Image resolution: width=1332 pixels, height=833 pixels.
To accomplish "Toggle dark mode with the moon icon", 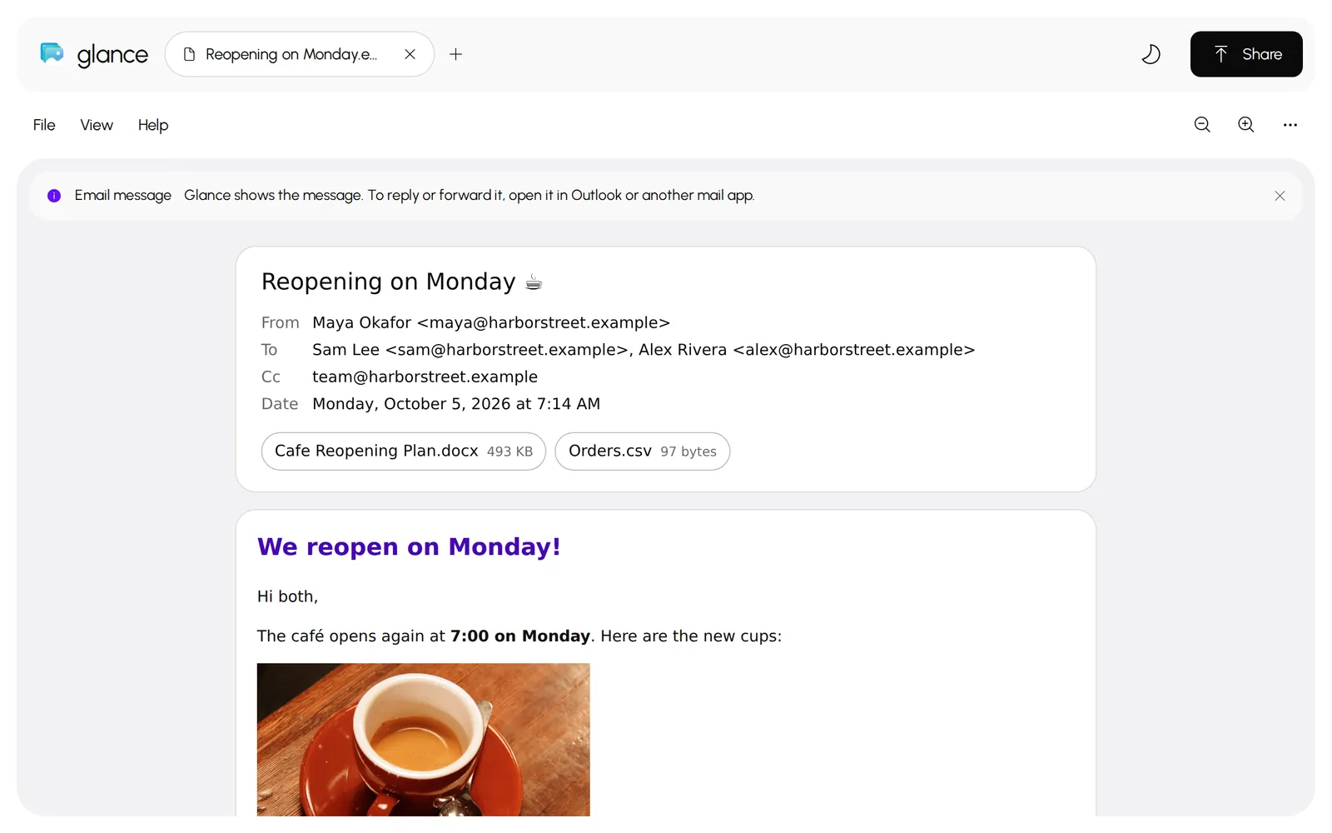I will tap(1151, 54).
